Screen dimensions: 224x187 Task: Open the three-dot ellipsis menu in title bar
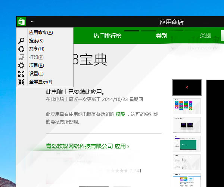(33, 22)
